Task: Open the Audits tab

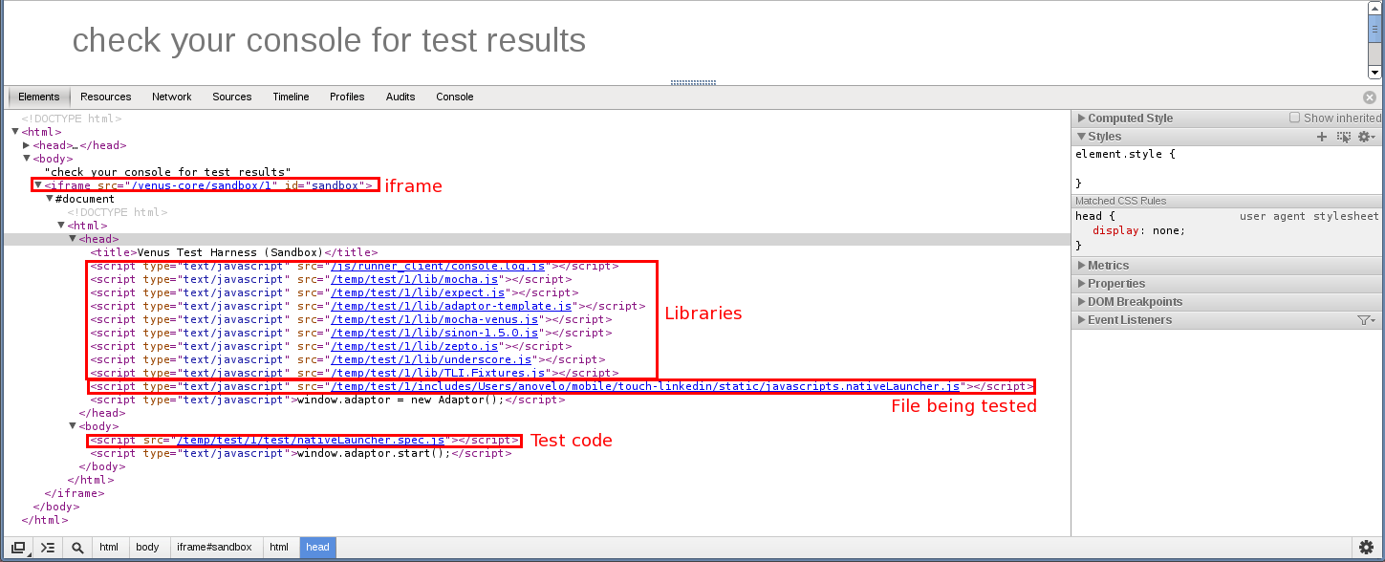Action: click(400, 97)
